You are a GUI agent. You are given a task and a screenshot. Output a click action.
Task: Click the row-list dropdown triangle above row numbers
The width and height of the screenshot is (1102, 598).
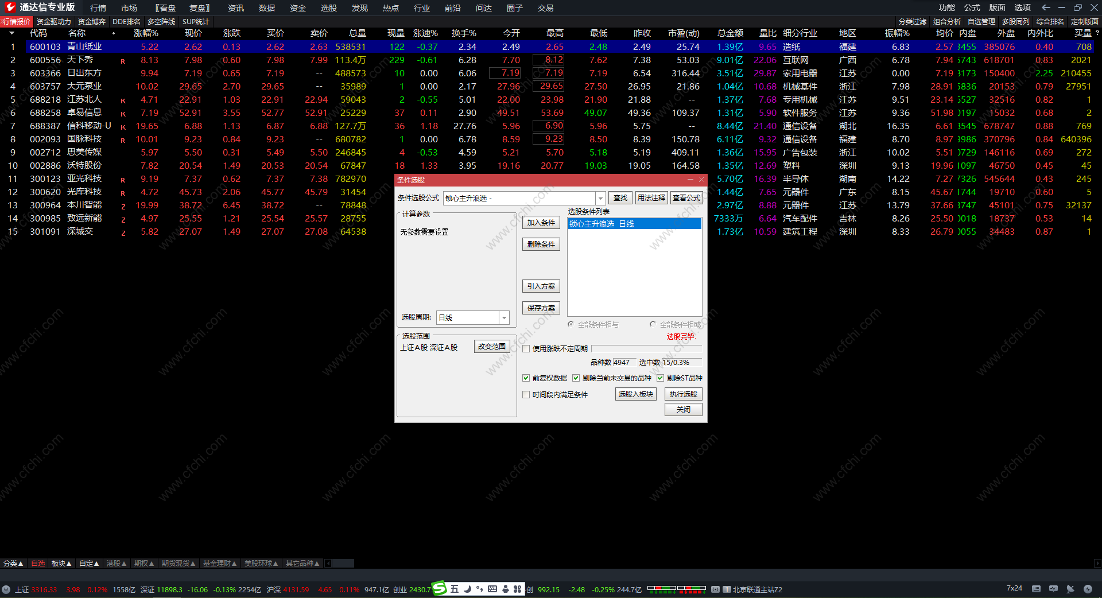[x=11, y=33]
